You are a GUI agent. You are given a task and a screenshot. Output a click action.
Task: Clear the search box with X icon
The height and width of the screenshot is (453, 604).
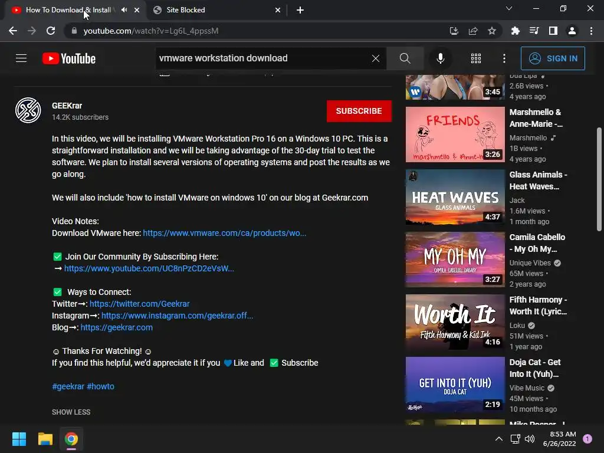click(376, 58)
